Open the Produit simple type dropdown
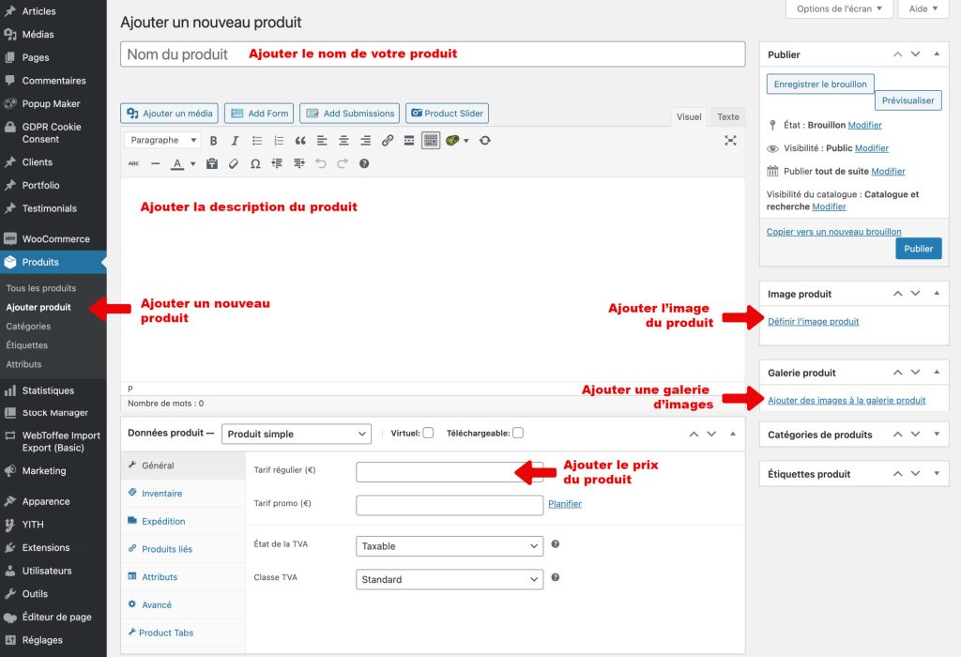Viewport: 961px width, 657px height. pos(297,434)
